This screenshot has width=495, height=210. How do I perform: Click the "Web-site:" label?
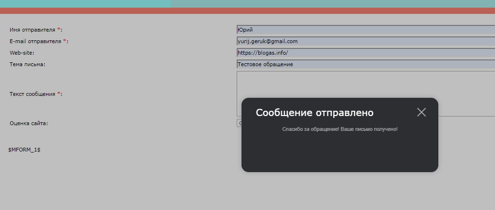22,53
